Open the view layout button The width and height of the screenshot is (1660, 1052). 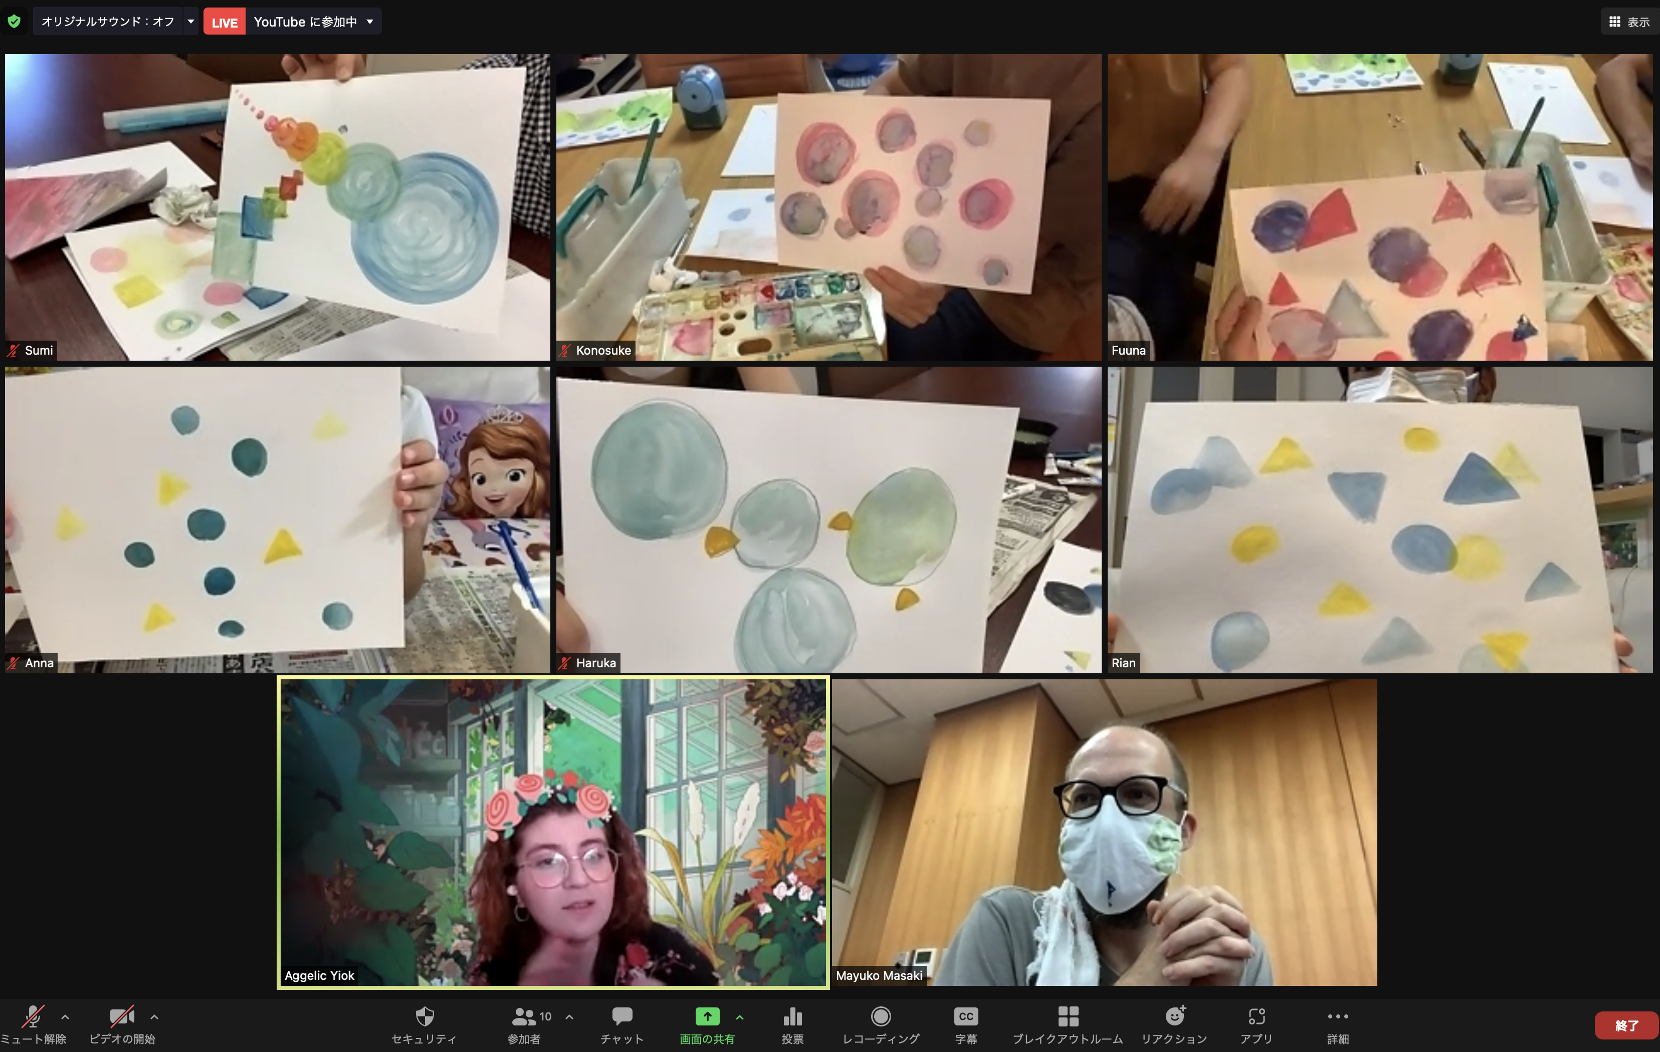click(1629, 22)
